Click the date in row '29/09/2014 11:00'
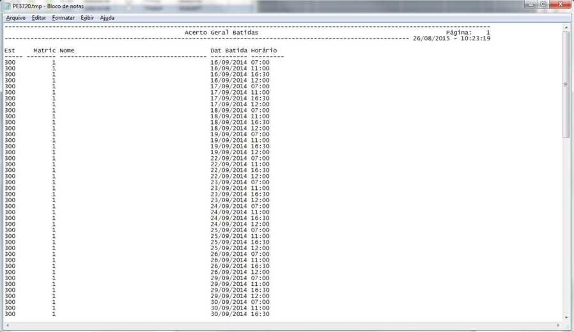 coord(229,284)
